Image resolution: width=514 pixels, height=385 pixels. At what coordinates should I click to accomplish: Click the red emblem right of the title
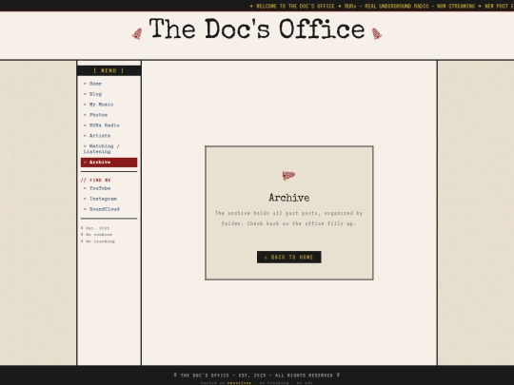coord(377,33)
